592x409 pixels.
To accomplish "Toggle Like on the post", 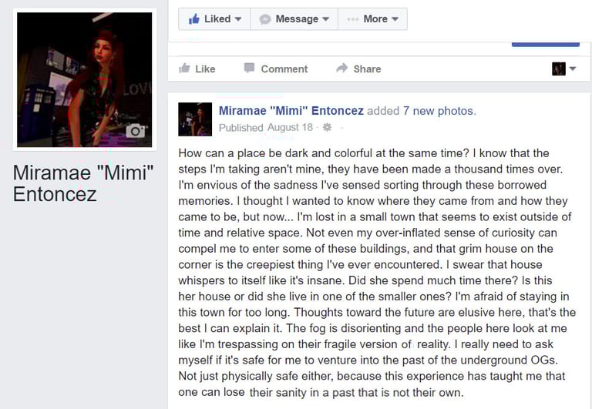I will click(x=197, y=69).
